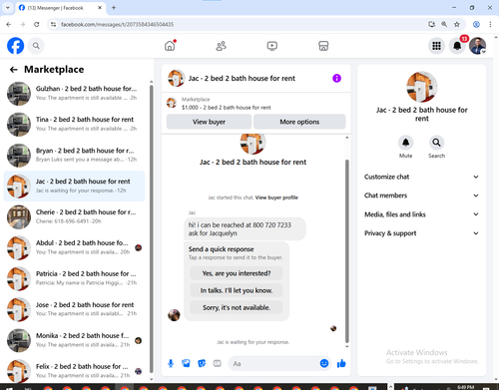Click the chat header listing thumbnail
This screenshot has height=390, width=499.
(x=176, y=78)
